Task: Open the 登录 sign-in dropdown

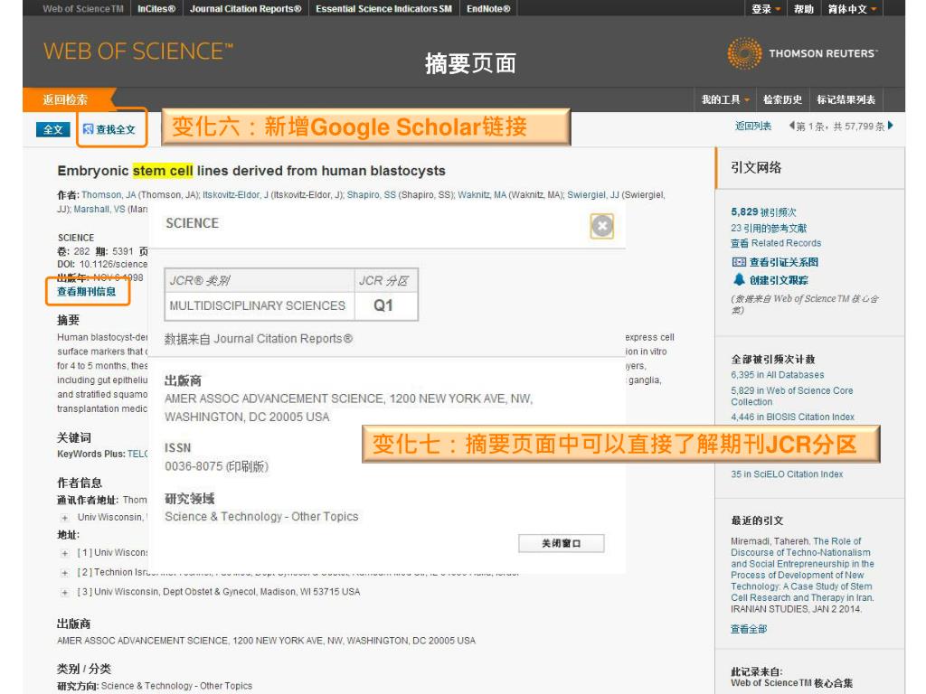Action: [765, 9]
